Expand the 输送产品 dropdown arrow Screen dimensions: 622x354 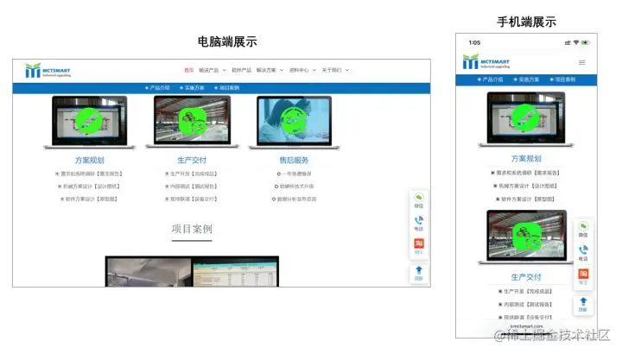point(224,70)
